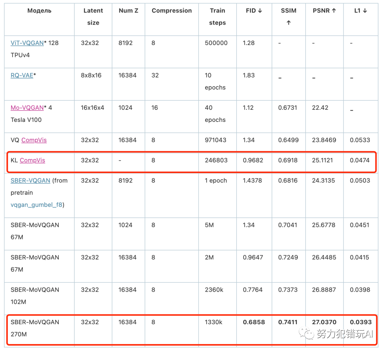Select FID value 0.9682

pyautogui.click(x=253, y=160)
